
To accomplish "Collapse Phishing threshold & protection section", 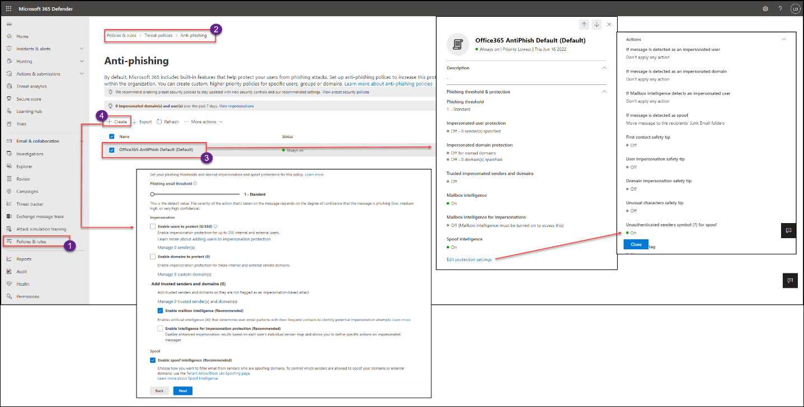I will (x=604, y=92).
